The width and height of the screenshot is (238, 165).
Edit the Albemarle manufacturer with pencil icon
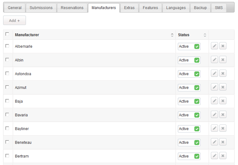point(214,46)
